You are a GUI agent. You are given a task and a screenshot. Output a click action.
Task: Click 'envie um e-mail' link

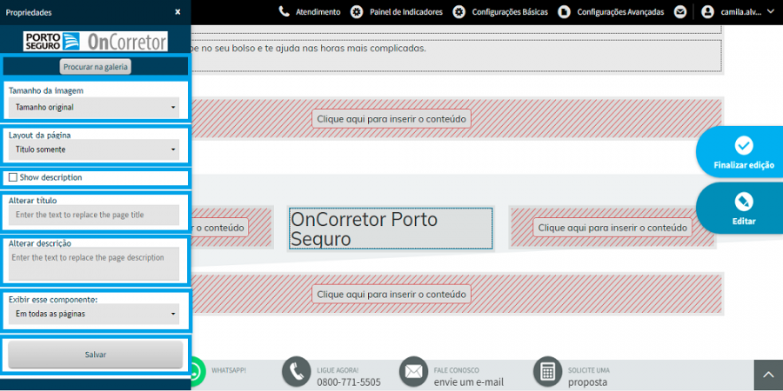pyautogui.click(x=468, y=382)
